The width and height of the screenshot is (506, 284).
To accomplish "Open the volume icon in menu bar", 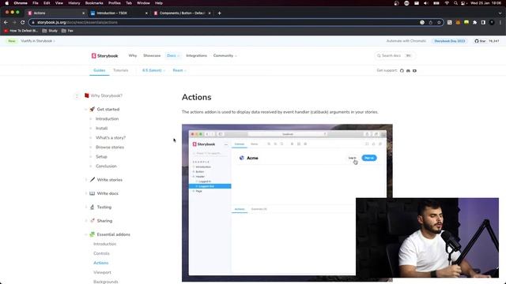I will pos(426,3).
